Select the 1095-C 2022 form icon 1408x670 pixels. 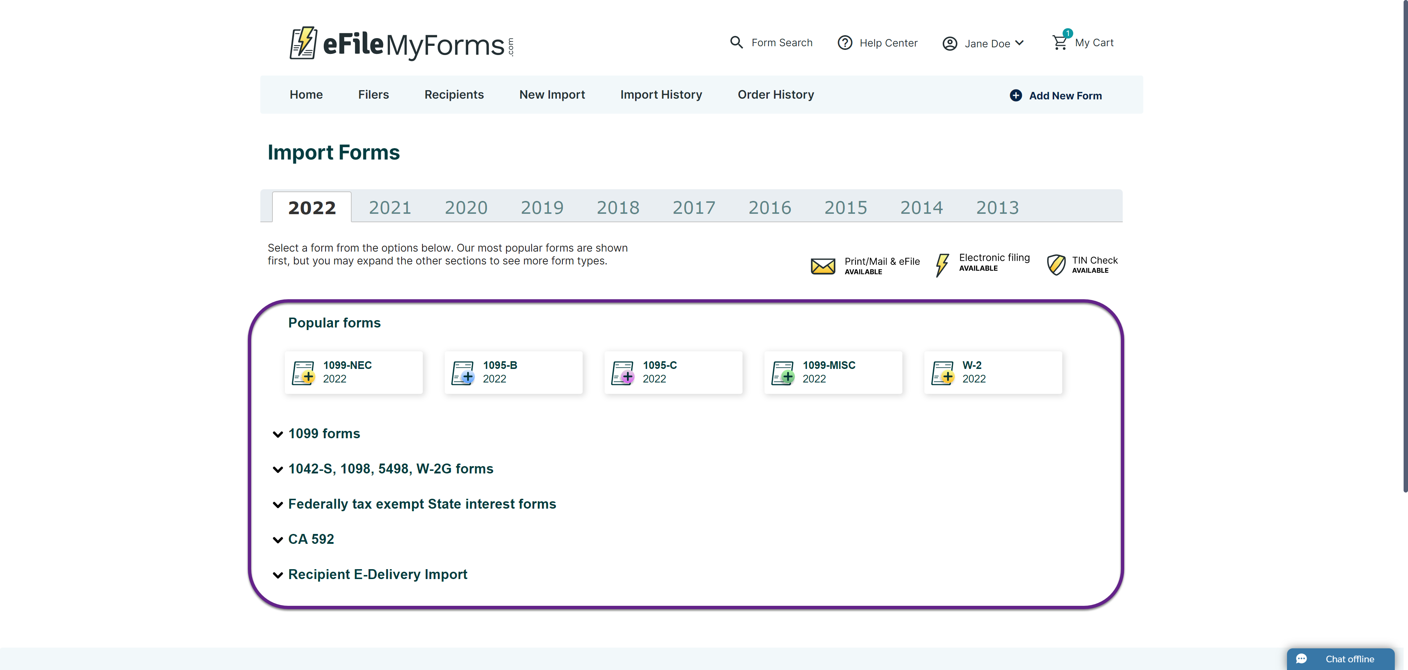tap(623, 373)
